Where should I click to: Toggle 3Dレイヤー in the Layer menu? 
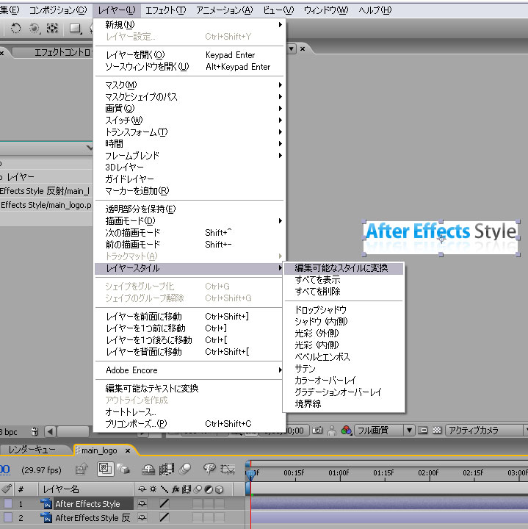pos(189,168)
